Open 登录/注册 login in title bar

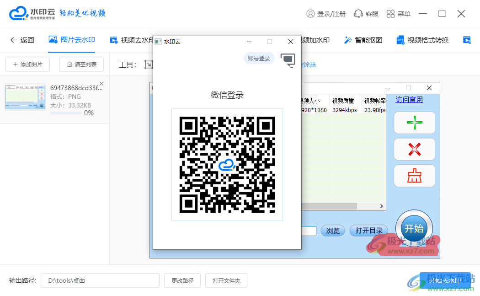click(326, 14)
